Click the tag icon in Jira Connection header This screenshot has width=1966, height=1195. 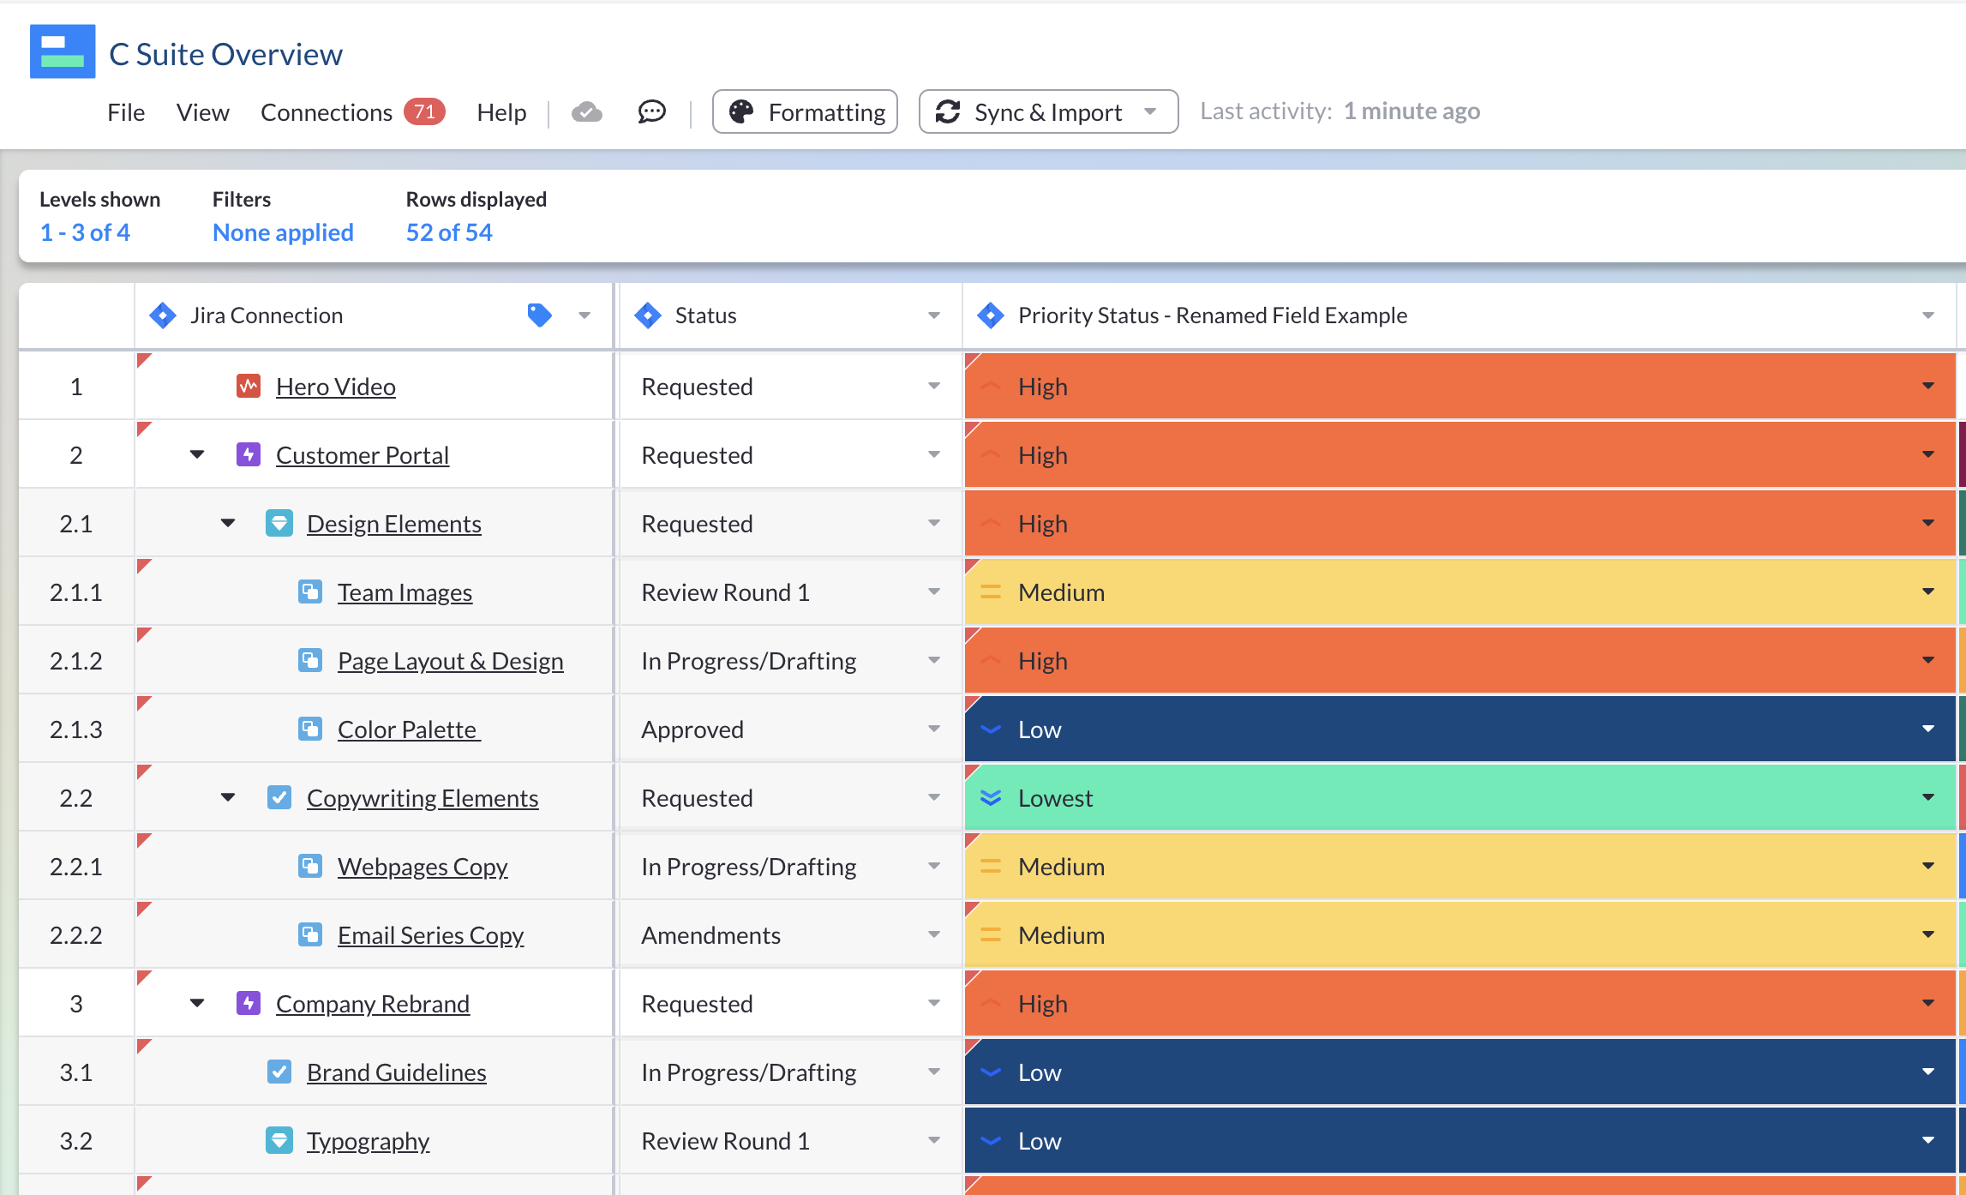[540, 315]
